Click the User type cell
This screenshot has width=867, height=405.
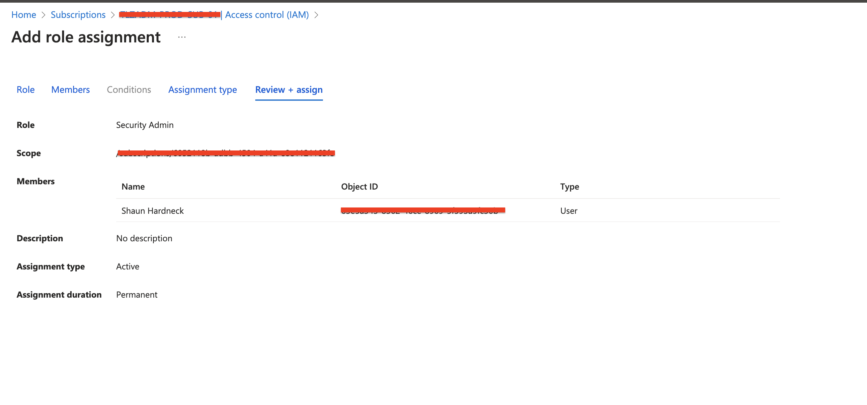[x=569, y=211]
